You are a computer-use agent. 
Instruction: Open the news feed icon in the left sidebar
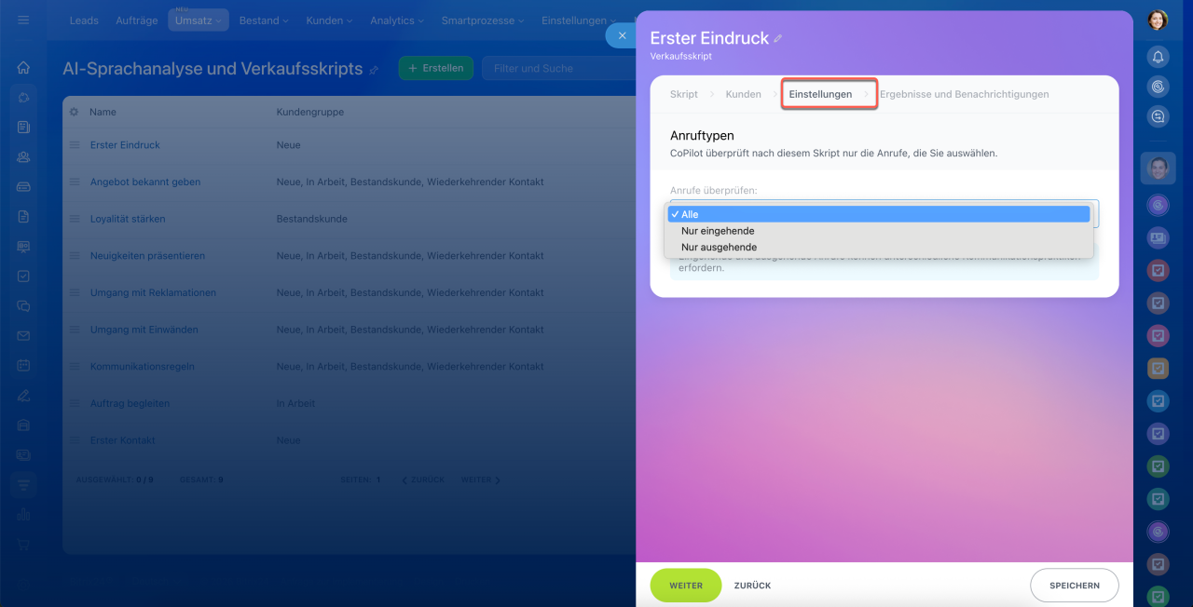(23, 128)
